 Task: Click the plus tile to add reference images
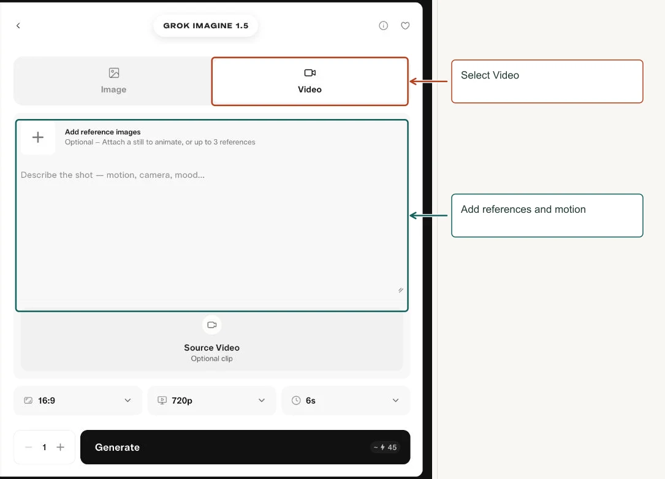click(38, 137)
